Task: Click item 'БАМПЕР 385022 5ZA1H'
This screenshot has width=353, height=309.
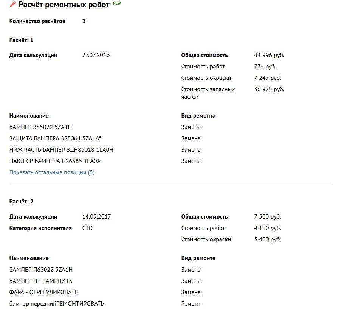Action: (40, 127)
